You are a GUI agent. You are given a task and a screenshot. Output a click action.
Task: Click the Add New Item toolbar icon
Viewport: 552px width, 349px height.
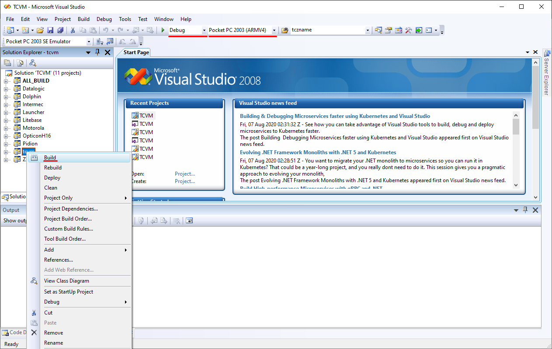click(x=25, y=30)
